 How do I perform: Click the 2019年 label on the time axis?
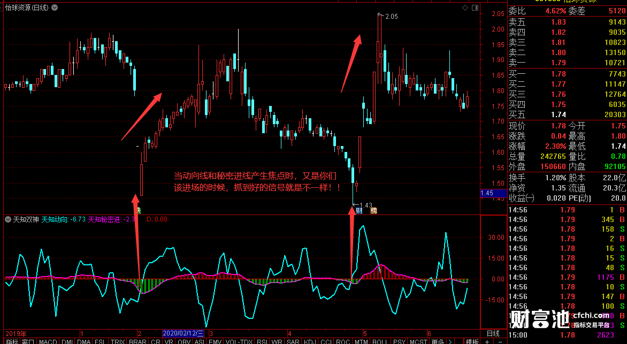coord(16,334)
